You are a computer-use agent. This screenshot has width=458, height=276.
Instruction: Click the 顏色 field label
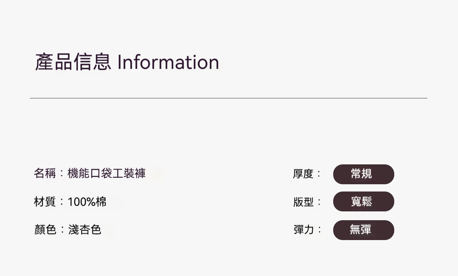click(45, 230)
